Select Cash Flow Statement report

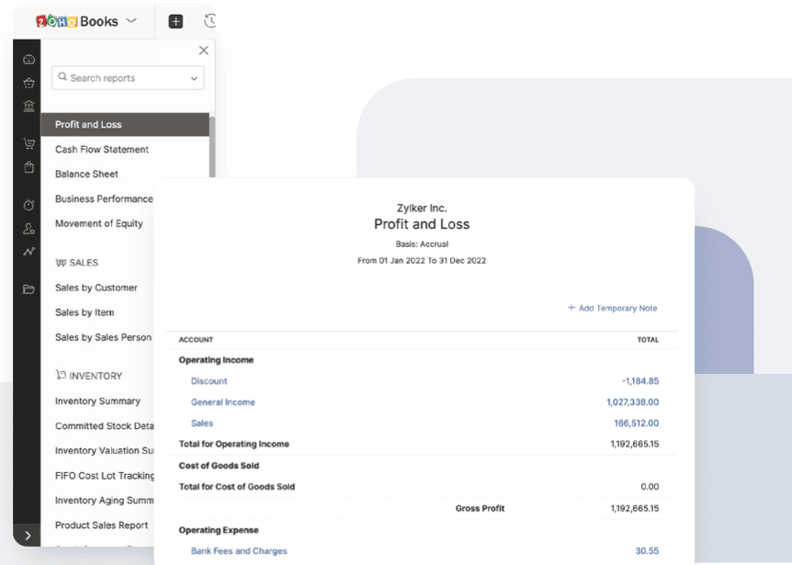[x=101, y=150]
